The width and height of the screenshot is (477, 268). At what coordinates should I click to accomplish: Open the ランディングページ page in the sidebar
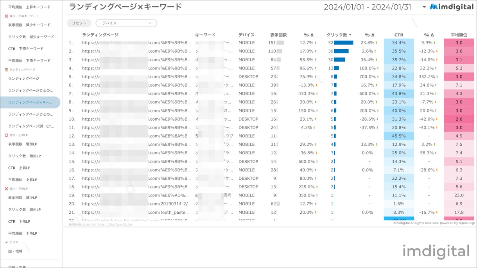point(24,79)
